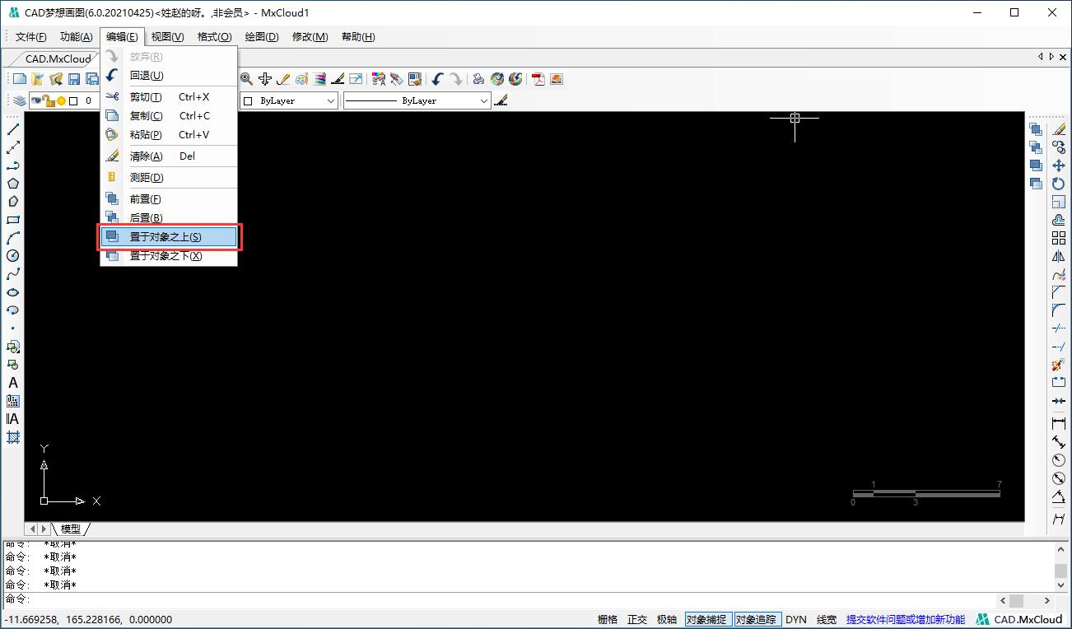The height and width of the screenshot is (629, 1072).
Task: Toggle 极轴 polar tracking in status bar
Action: click(667, 620)
